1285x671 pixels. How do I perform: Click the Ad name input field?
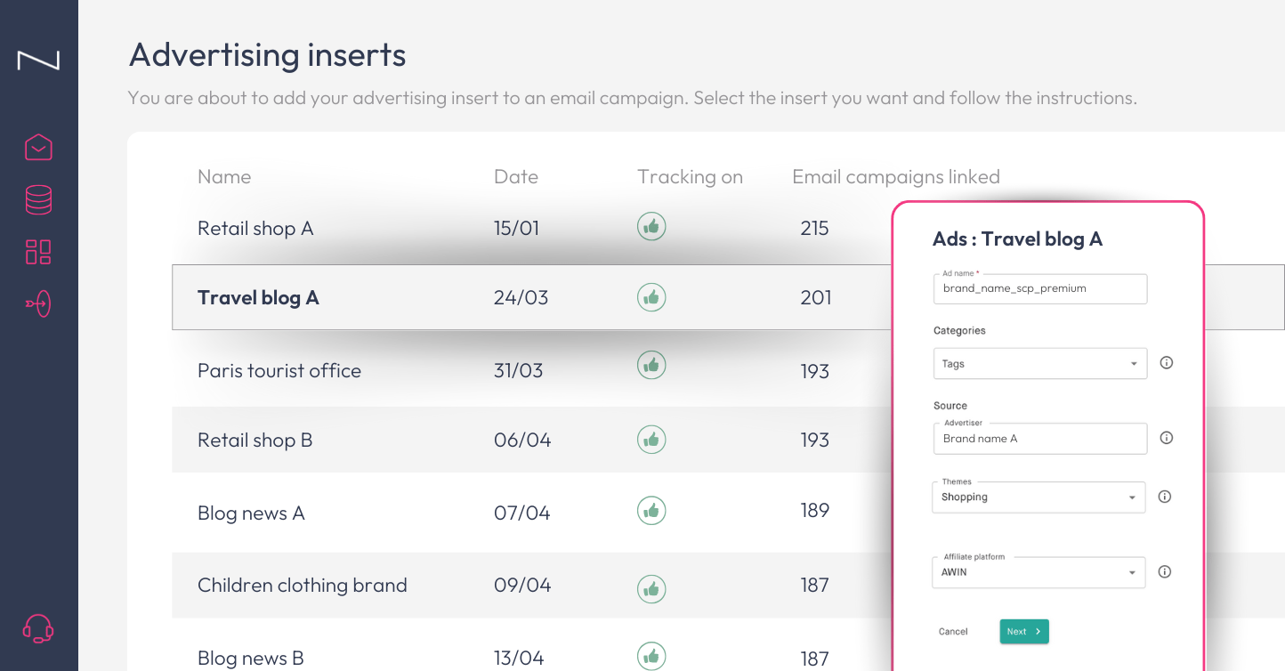coord(1040,288)
